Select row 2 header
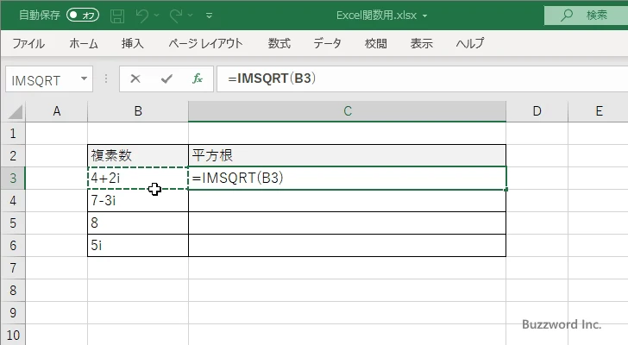This screenshot has width=628, height=345. 13,156
